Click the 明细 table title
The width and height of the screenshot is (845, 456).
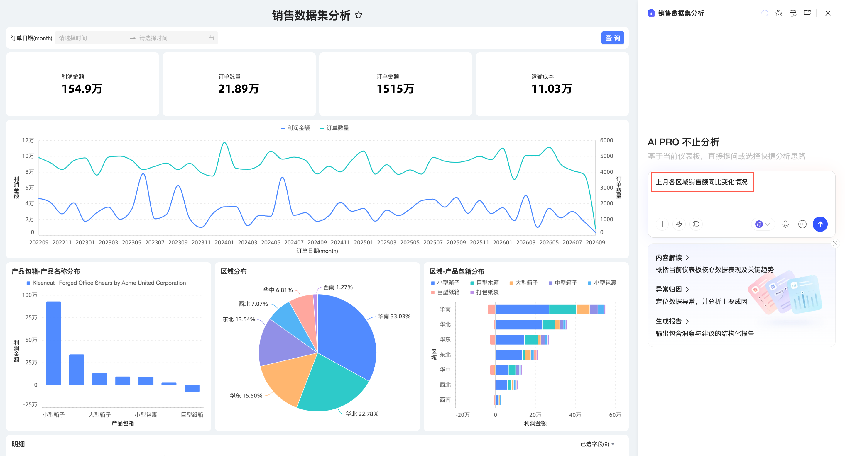coord(18,444)
